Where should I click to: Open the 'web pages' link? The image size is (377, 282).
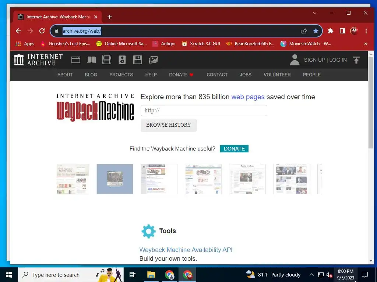click(248, 97)
